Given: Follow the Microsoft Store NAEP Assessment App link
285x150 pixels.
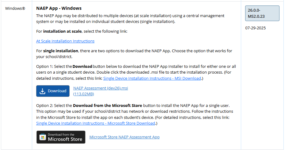Looking at the screenshot, I should coord(124,137).
